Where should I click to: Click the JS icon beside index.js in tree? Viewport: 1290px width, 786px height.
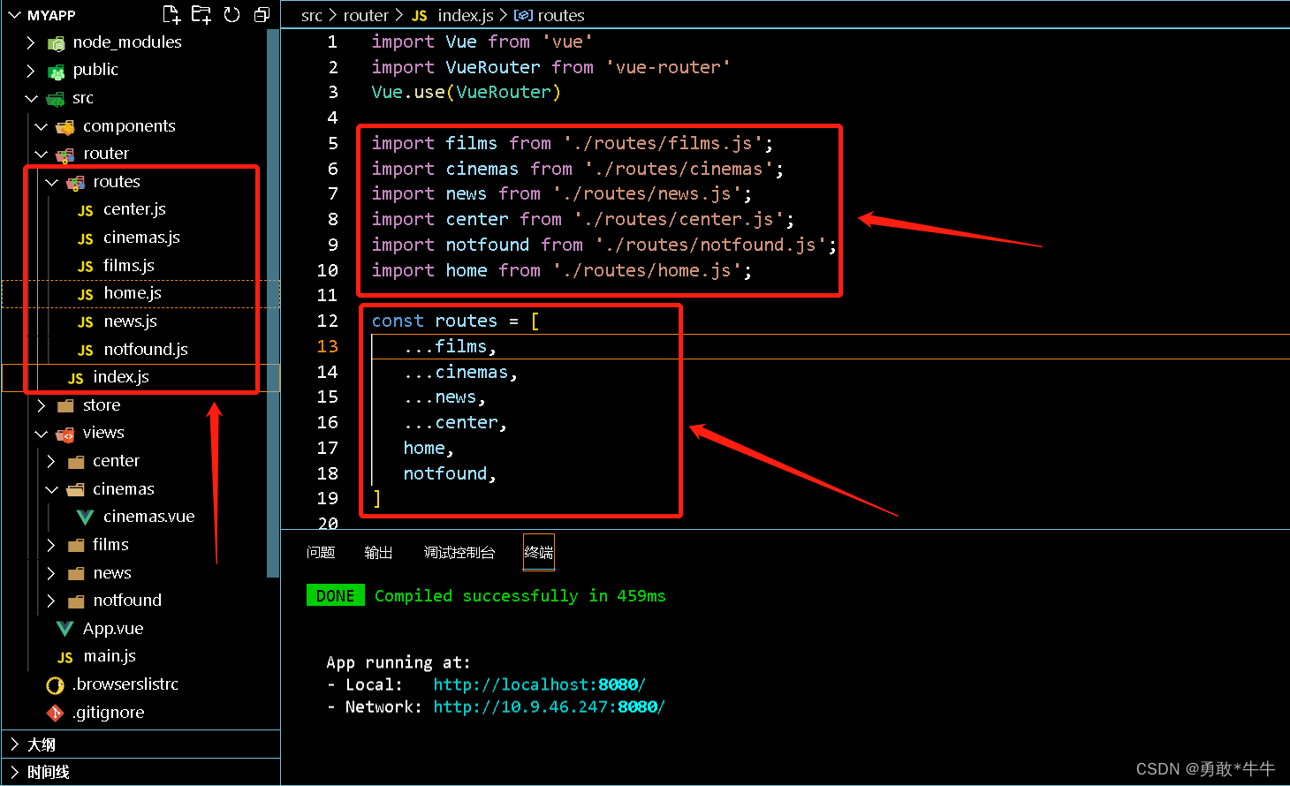76,378
